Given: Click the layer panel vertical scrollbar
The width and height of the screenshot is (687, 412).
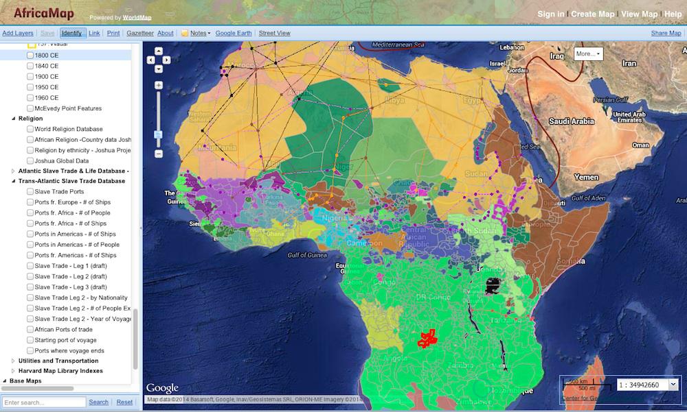Looking at the screenshot, I should coord(135,339).
